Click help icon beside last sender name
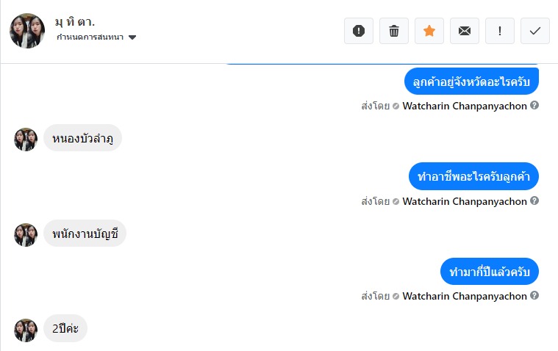The width and height of the screenshot is (558, 351). [x=534, y=296]
